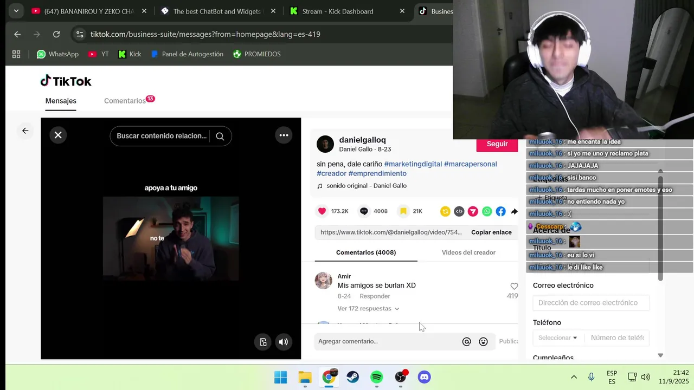This screenshot has width=694, height=390.
Task: Save the video with the bookmark icon
Action: (x=403, y=211)
